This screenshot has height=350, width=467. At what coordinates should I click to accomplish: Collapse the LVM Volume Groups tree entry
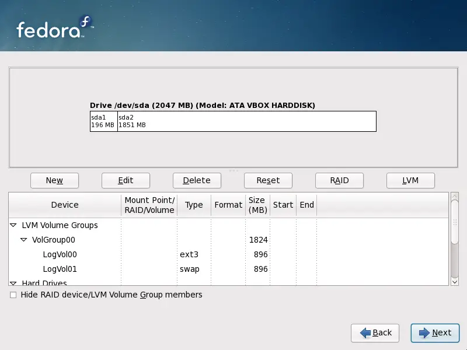pos(13,225)
